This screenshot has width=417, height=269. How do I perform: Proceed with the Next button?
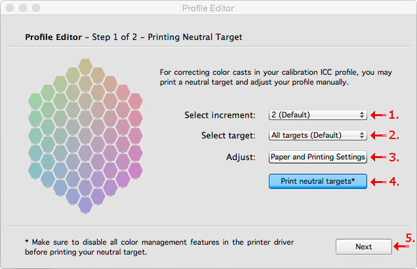pyautogui.click(x=363, y=247)
